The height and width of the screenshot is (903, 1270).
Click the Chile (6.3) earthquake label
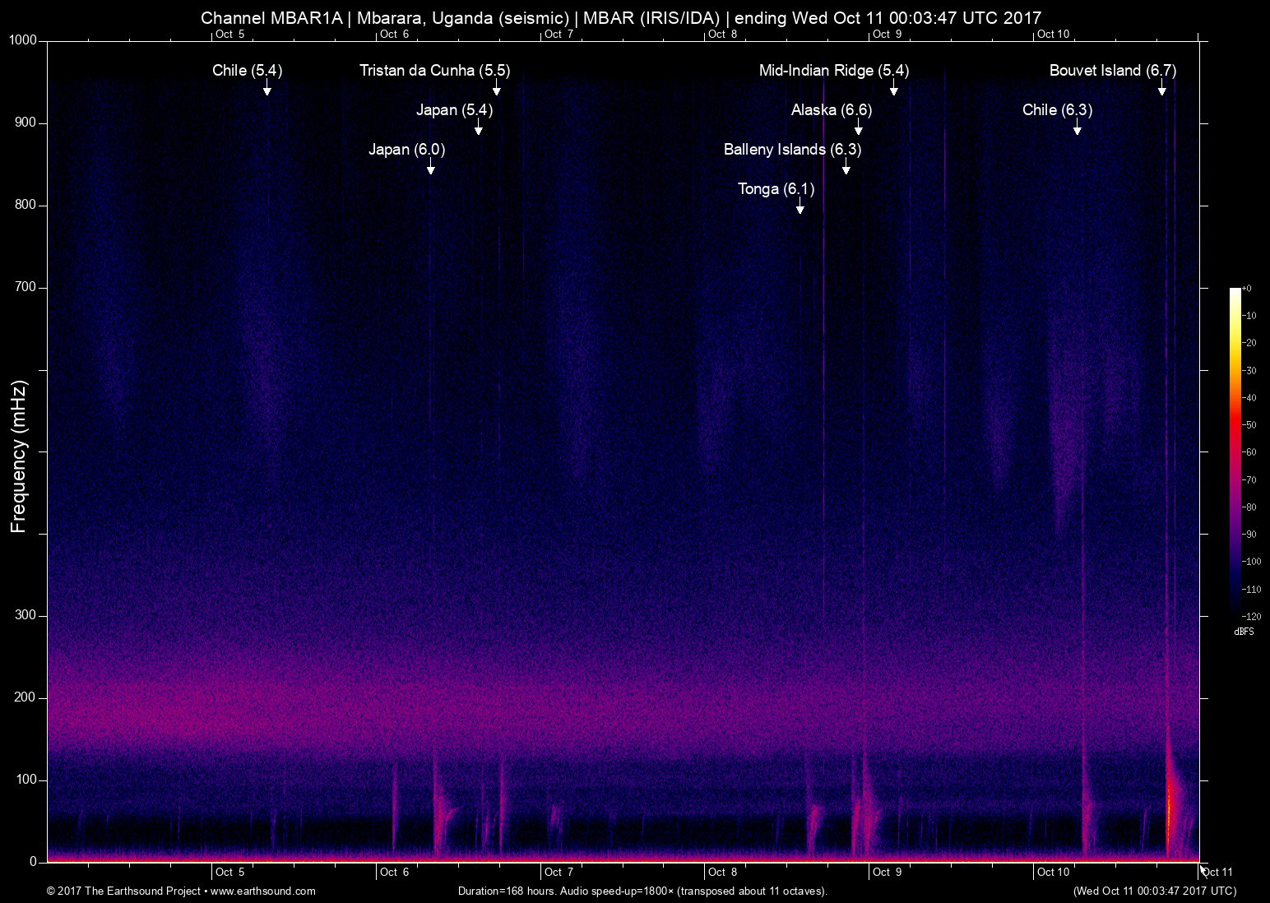[x=1056, y=109]
